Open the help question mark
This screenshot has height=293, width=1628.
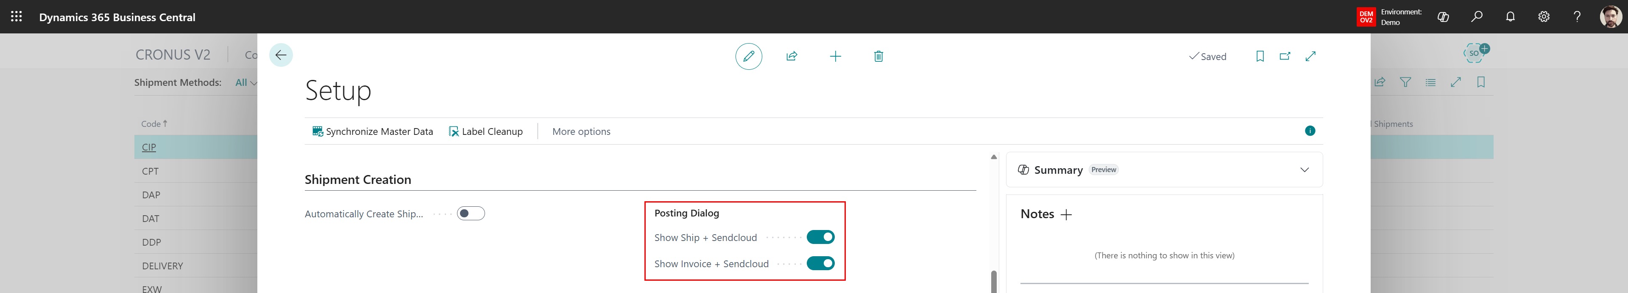point(1577,17)
